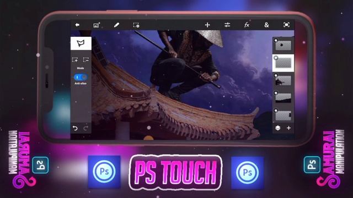The height and width of the screenshot is (198, 353).
Task: Add a new layer with plus
Action: tap(288, 128)
